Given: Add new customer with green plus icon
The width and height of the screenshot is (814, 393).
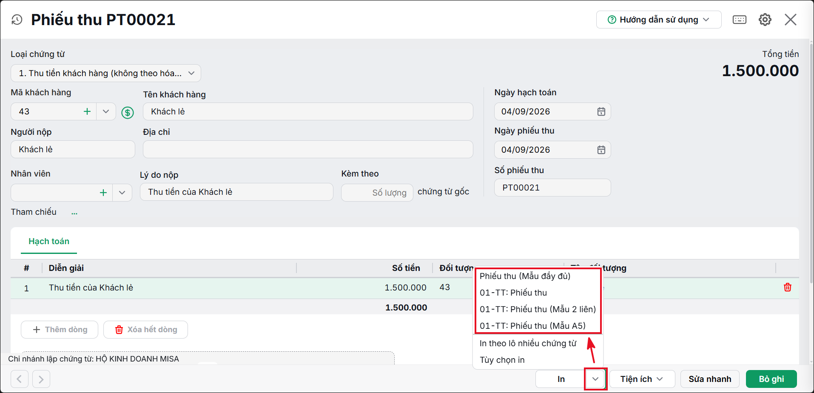Looking at the screenshot, I should point(87,111).
